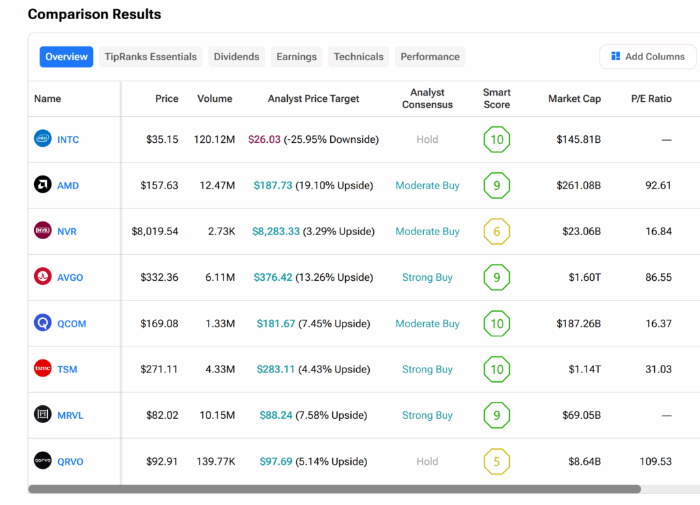
Task: Click the NVR logo icon
Action: 43,231
